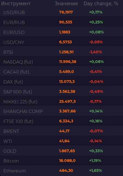Click the Инструмент column header
Viewport: 123px width, 176px height.
(x=16, y=4)
